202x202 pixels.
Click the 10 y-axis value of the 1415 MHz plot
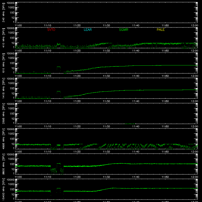click(x=13, y=93)
